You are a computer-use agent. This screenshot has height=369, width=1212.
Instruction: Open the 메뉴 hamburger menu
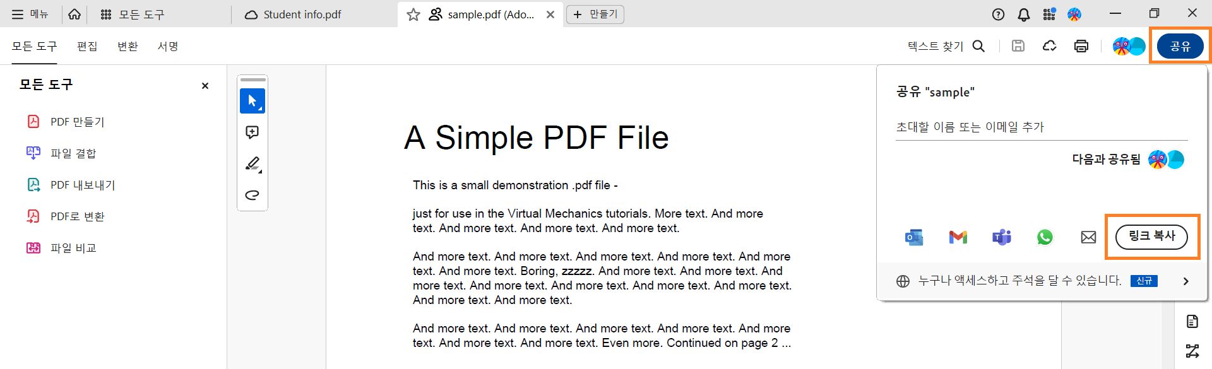click(x=30, y=14)
